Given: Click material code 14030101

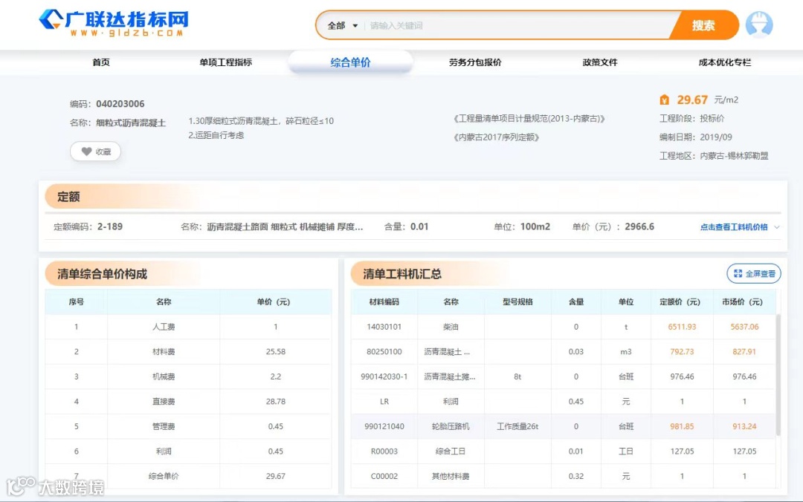Looking at the screenshot, I should coord(384,327).
